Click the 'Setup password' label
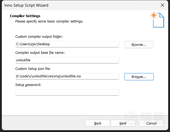 tap(28, 85)
